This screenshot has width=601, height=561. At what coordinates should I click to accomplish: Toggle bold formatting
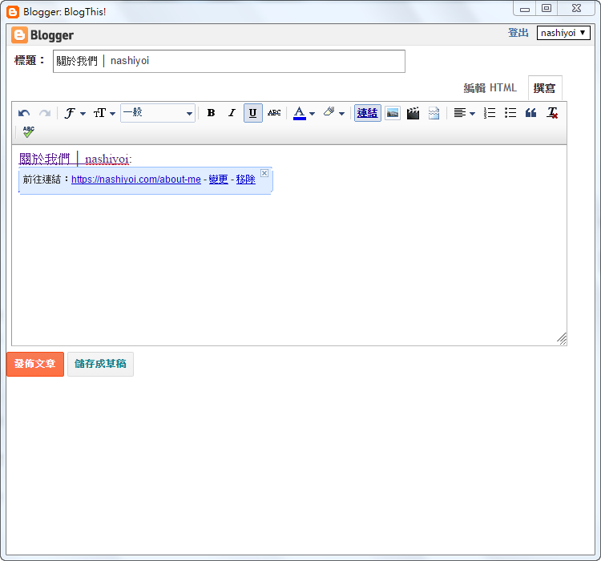[211, 113]
